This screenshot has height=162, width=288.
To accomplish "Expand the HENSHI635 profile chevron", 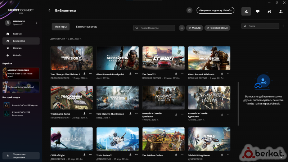I will pos(36,23).
